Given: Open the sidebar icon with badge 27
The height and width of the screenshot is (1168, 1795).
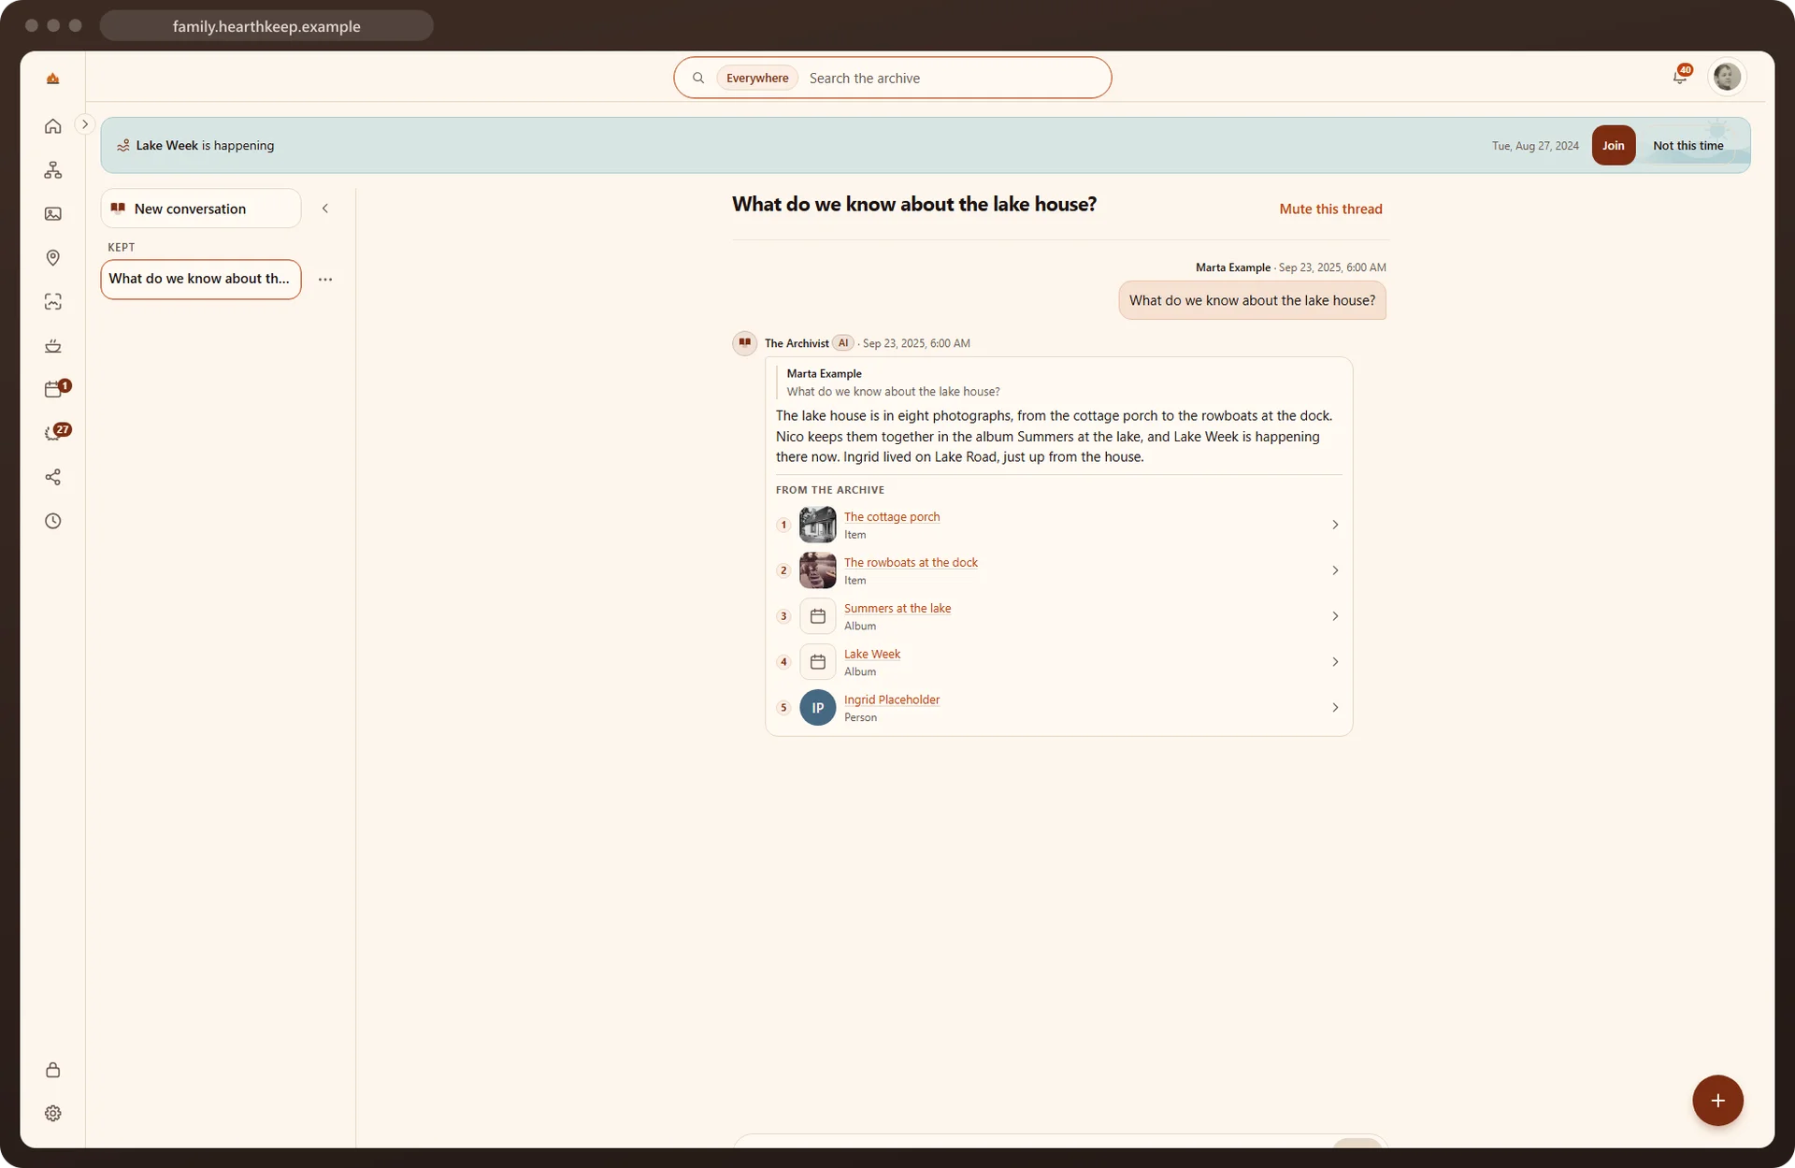Looking at the screenshot, I should [53, 433].
